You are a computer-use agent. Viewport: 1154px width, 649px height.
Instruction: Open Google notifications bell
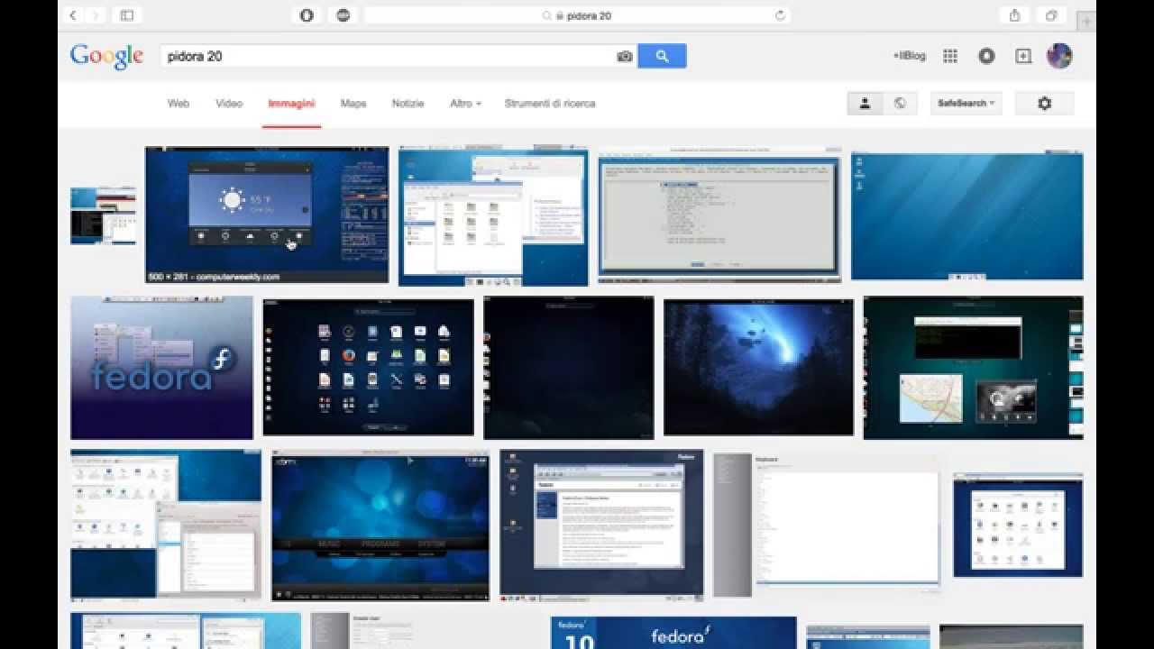pos(987,56)
